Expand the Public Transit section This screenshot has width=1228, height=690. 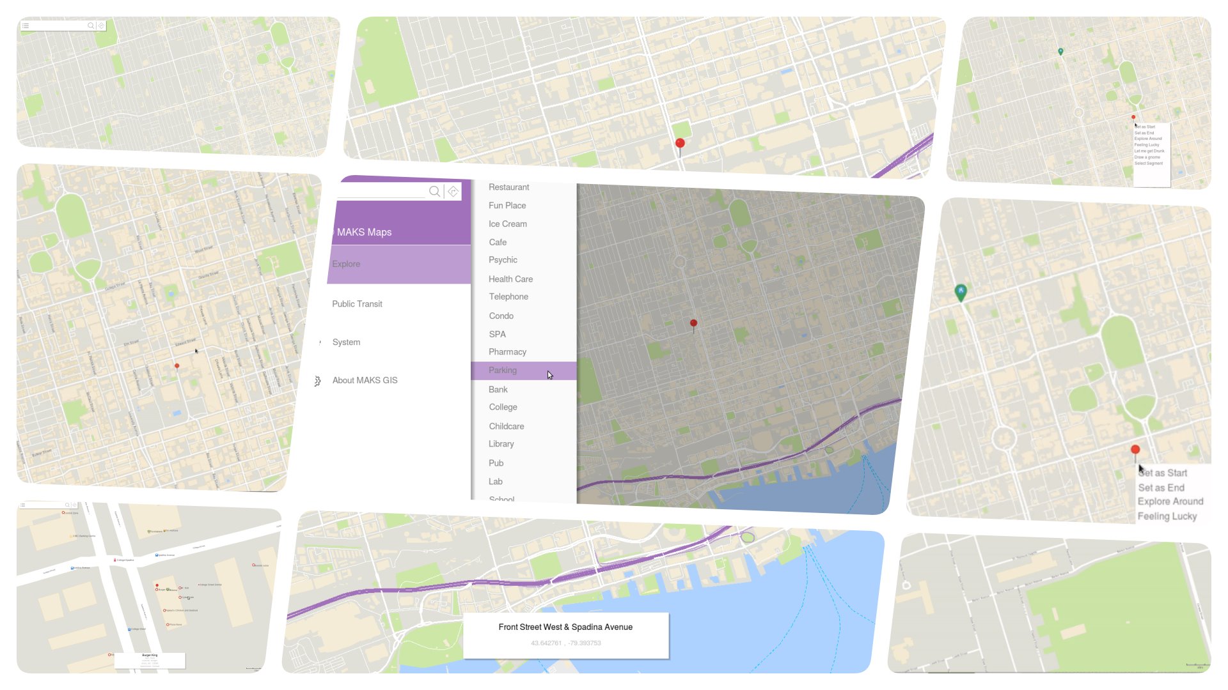(357, 304)
